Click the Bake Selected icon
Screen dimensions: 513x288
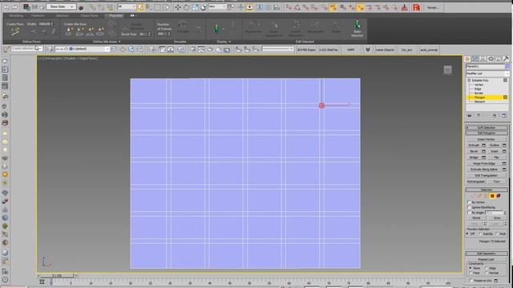point(357,29)
